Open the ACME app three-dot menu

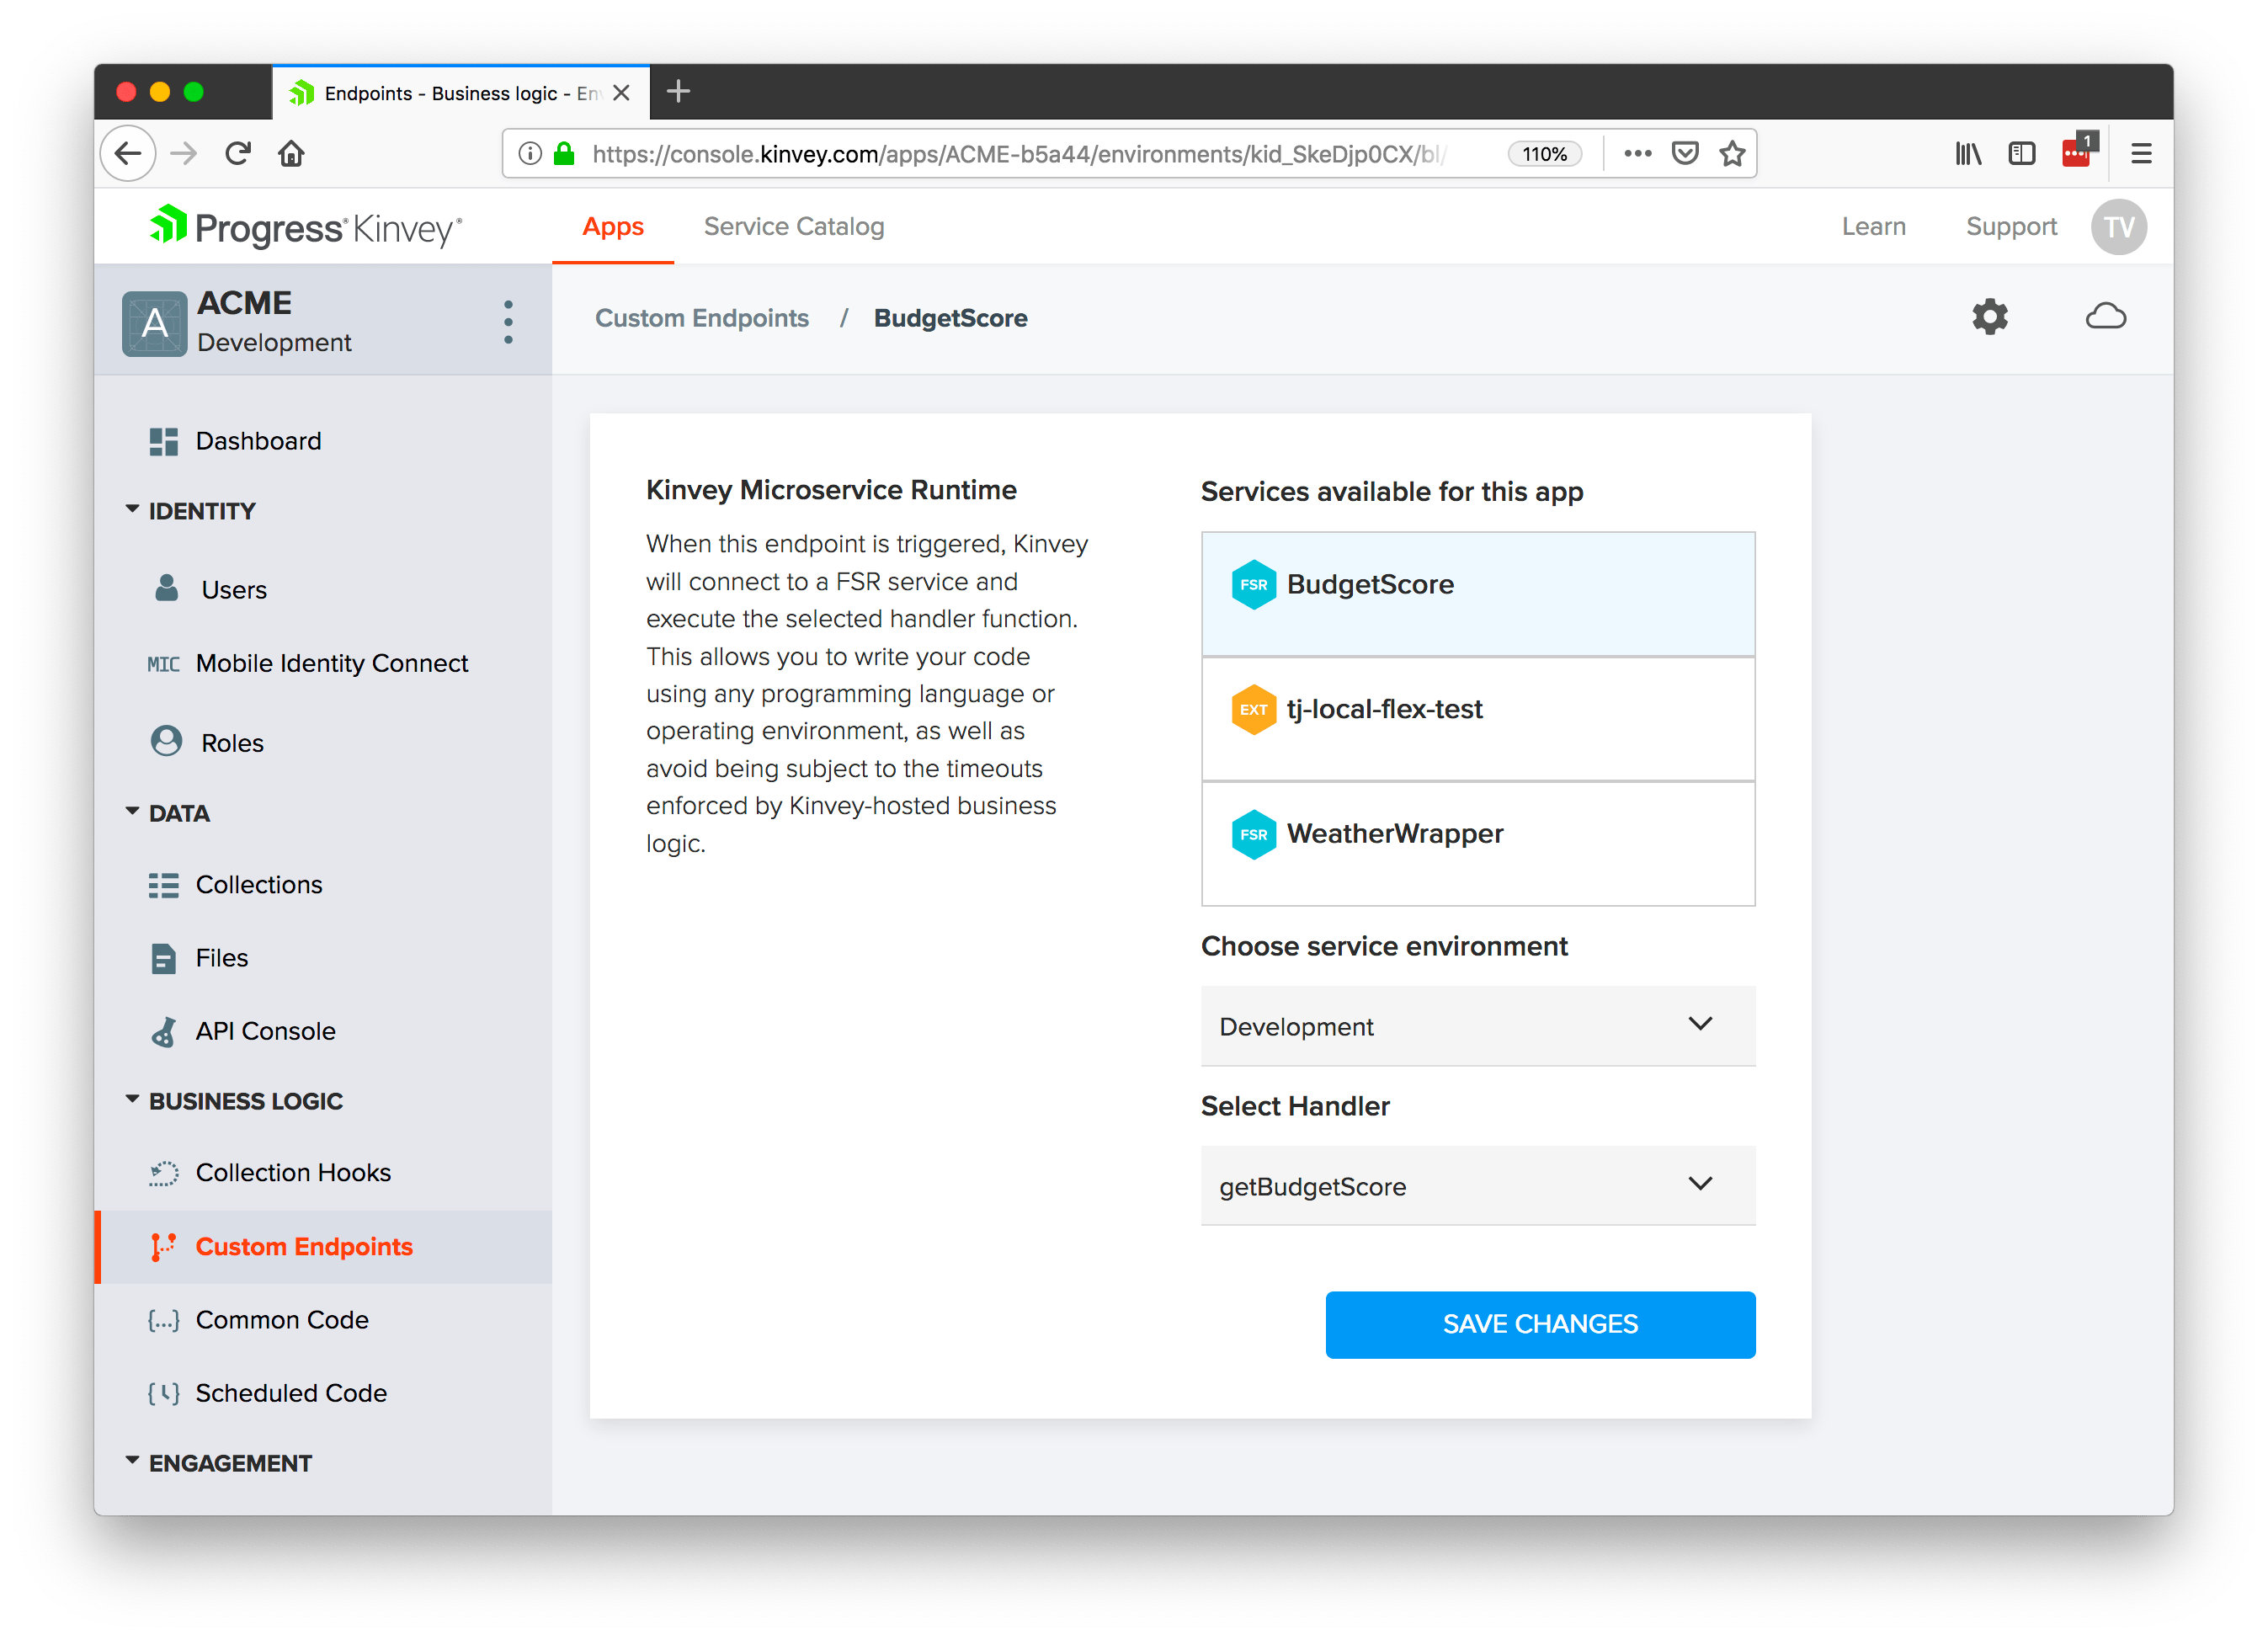point(508,322)
